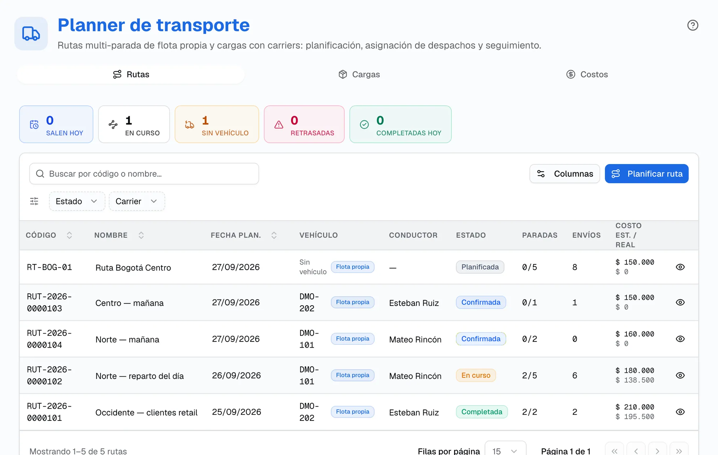Click route name Ruta Bogotá Centro

[x=133, y=268]
